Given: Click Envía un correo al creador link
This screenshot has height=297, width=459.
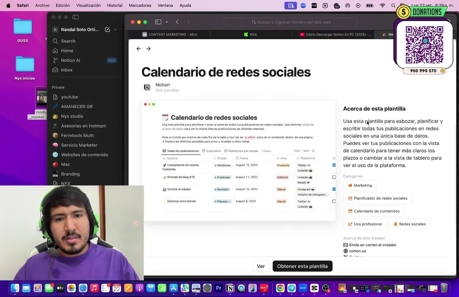Looking at the screenshot, I should (x=370, y=245).
